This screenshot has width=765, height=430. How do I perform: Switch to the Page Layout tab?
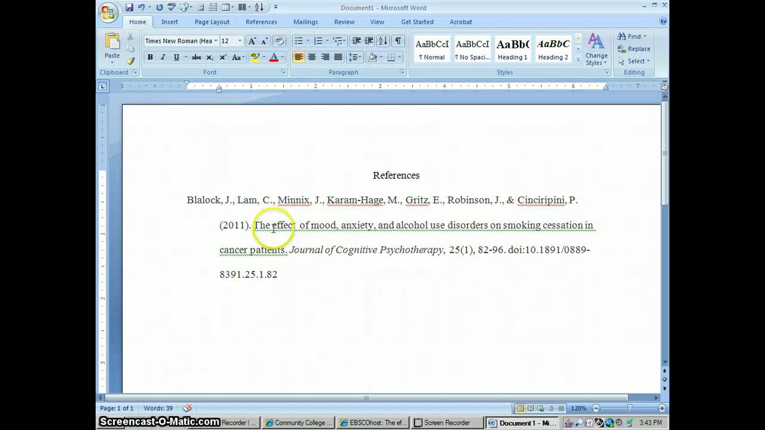[212, 22]
